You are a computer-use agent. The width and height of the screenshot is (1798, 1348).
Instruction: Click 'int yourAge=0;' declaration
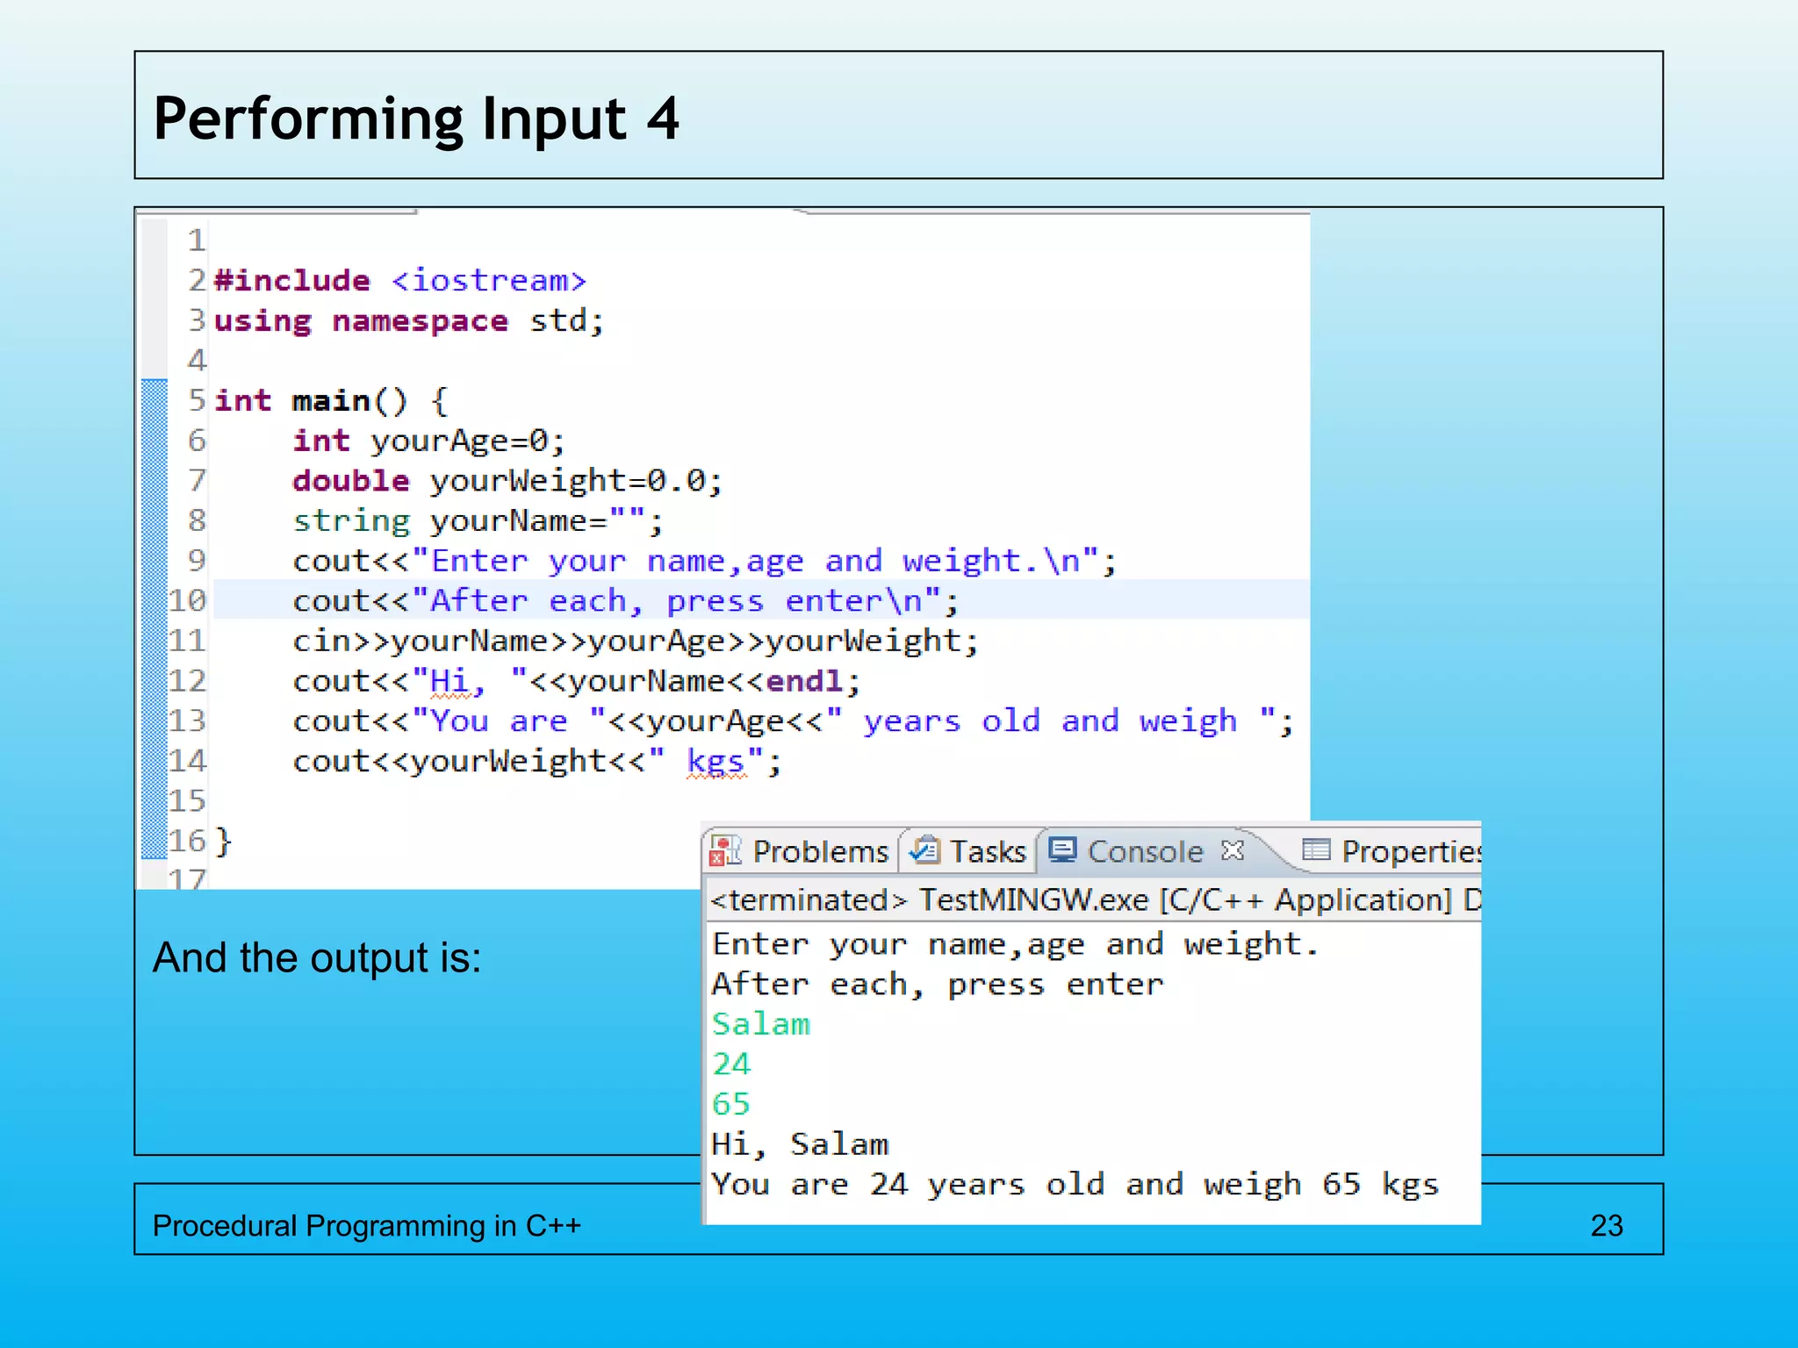click(428, 441)
